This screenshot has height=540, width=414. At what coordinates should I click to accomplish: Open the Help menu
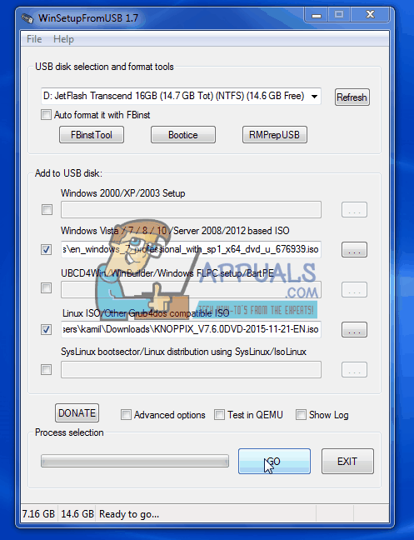tap(63, 39)
